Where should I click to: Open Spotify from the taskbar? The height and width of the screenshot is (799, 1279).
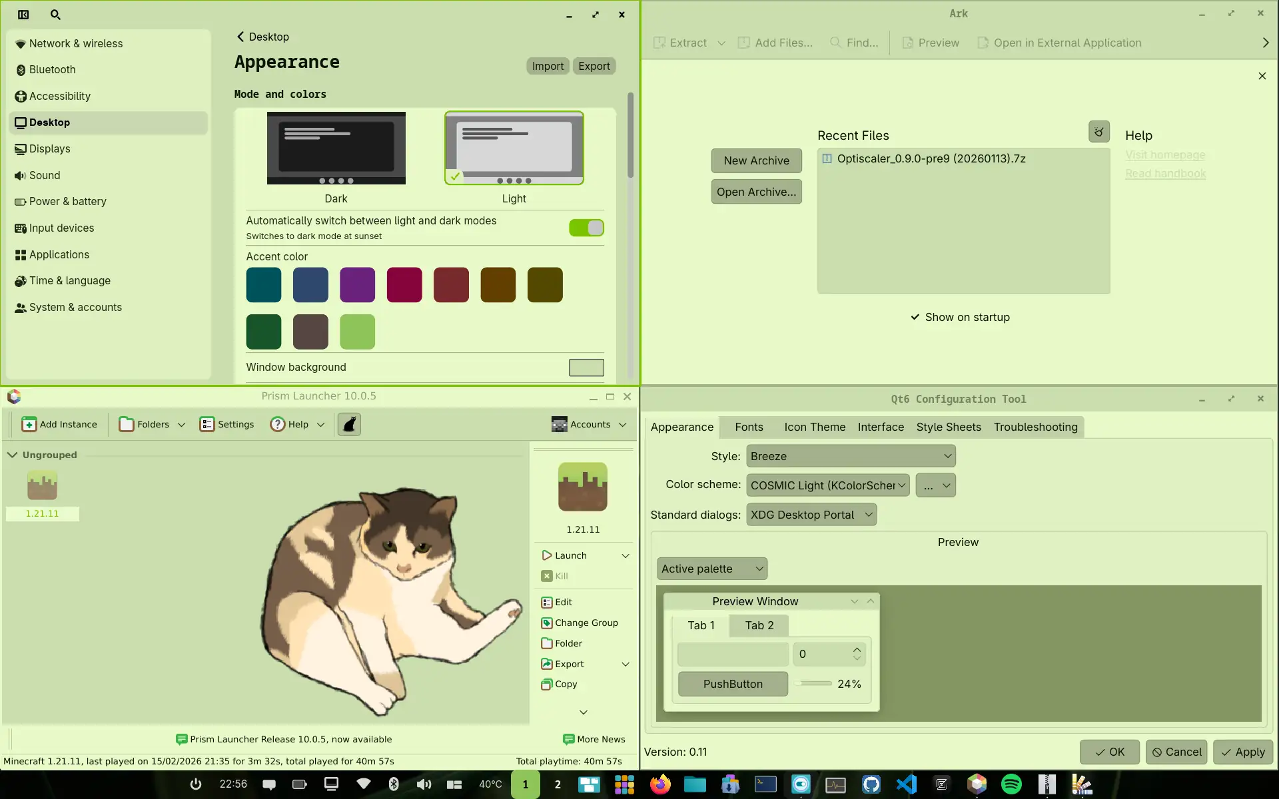(x=1011, y=784)
